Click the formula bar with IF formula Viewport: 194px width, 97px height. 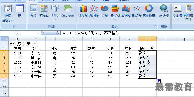tap(127, 33)
